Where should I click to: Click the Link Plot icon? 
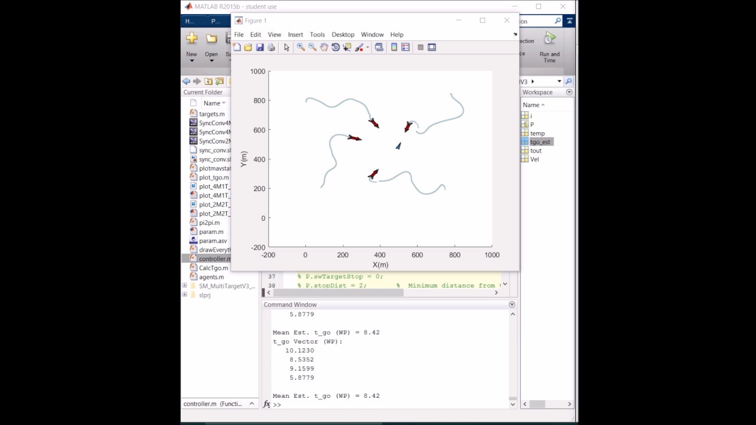coord(379,47)
